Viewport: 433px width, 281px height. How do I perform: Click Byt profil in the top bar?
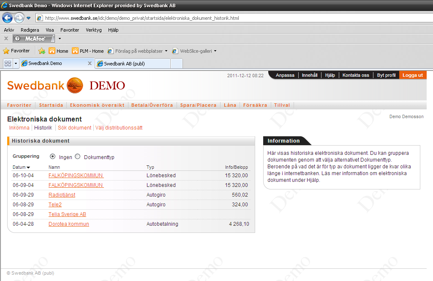(387, 75)
